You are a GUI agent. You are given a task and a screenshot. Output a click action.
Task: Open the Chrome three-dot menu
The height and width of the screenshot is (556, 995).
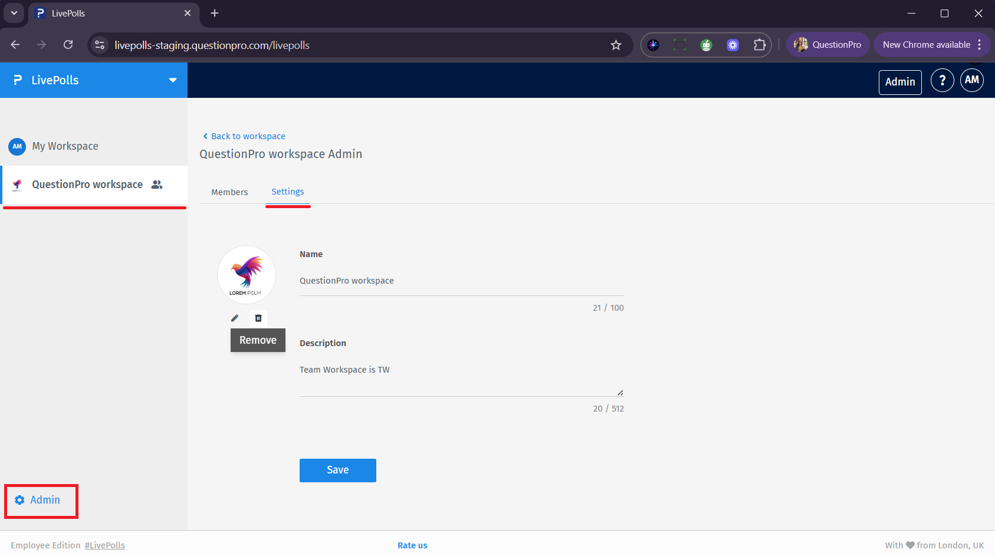[x=980, y=45]
